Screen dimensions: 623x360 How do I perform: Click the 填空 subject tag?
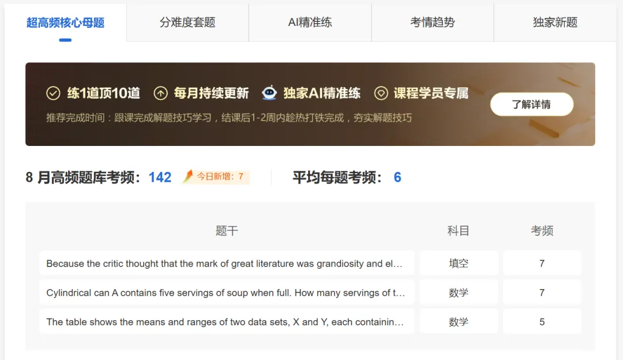tap(459, 263)
